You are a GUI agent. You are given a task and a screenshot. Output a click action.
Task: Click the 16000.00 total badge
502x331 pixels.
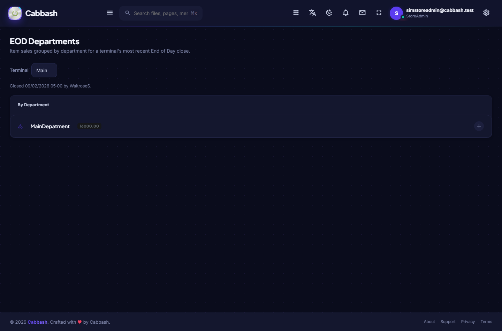click(x=89, y=126)
